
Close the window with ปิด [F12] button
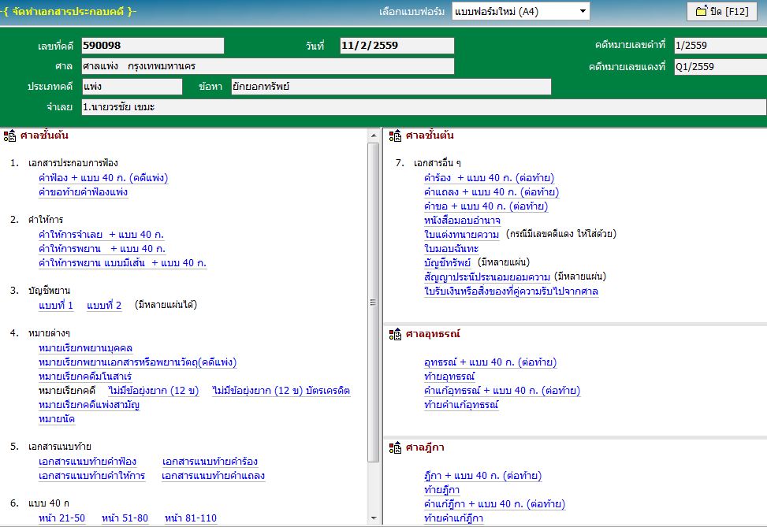723,11
